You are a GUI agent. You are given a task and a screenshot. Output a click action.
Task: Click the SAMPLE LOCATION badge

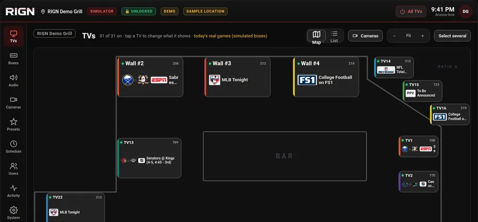click(205, 11)
